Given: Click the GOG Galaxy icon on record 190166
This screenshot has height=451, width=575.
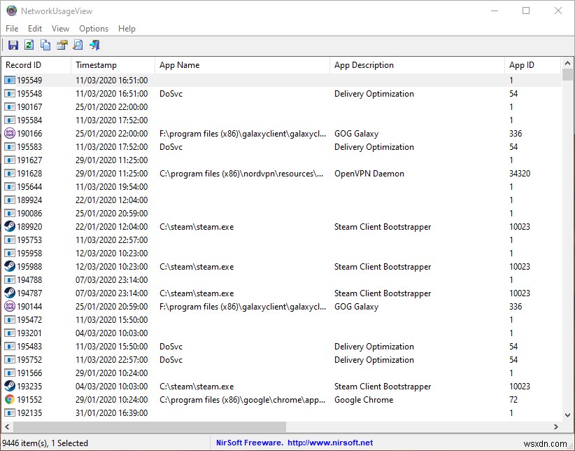Looking at the screenshot, I should [8, 133].
